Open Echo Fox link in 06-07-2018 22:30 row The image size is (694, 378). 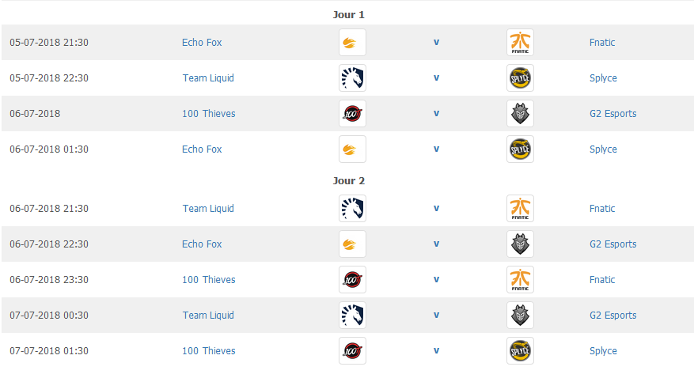coord(202,244)
